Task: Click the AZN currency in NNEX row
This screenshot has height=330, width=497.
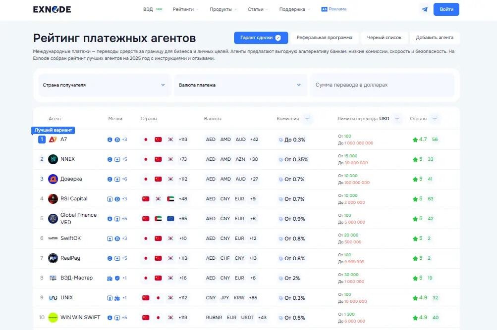Action: [240, 159]
